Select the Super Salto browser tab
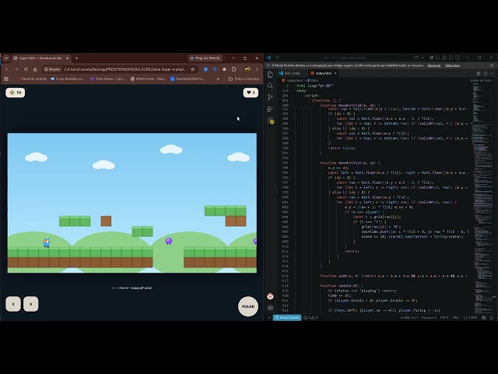The height and width of the screenshot is (374, 498). tap(40, 58)
